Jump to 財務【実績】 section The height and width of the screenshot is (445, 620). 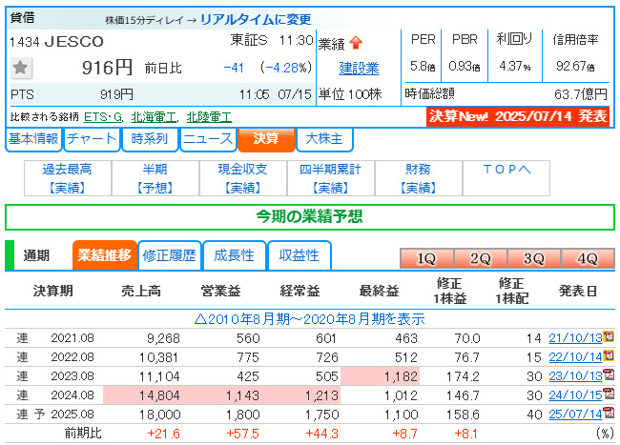coord(419,178)
